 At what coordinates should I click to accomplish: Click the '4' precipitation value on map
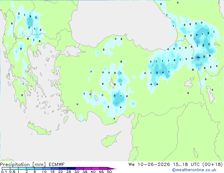pyautogui.click(x=197, y=35)
